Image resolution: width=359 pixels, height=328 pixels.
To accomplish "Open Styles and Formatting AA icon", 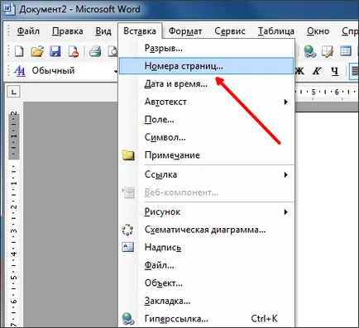I will point(20,71).
